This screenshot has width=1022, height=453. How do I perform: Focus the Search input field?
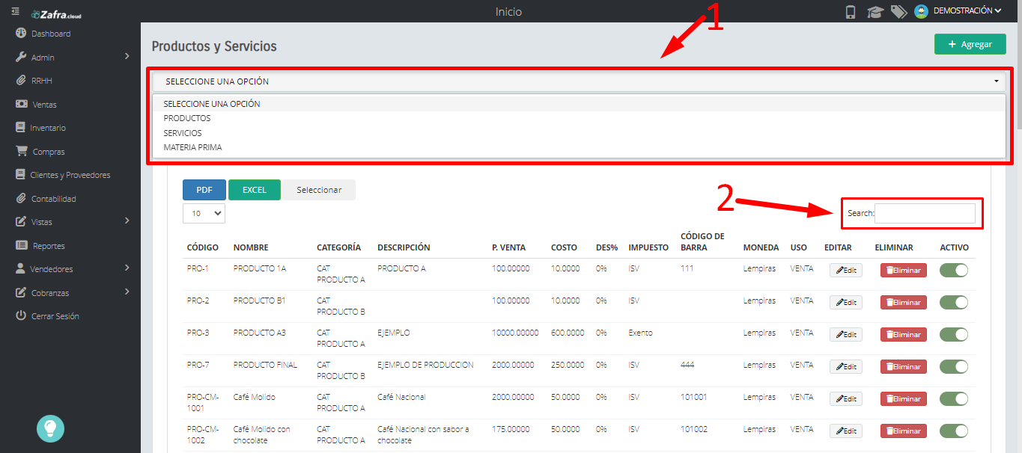pos(925,213)
